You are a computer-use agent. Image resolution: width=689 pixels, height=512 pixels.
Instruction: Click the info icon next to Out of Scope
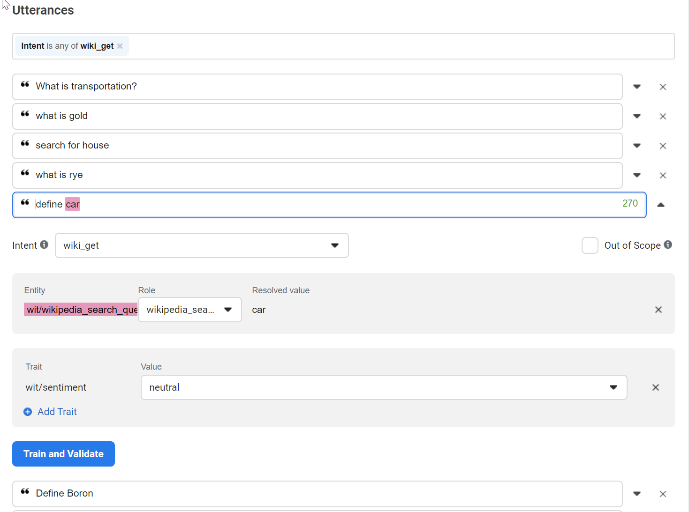coord(669,245)
